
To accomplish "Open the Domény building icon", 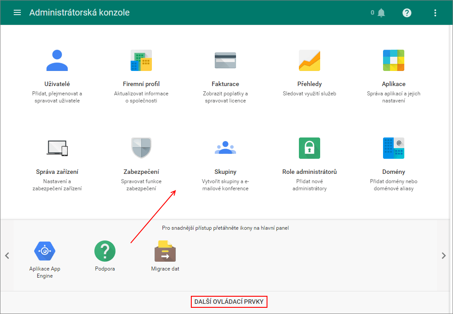I will click(x=394, y=148).
